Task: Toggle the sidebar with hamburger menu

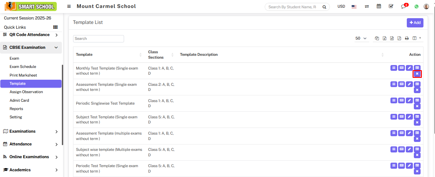Action: (x=69, y=6)
